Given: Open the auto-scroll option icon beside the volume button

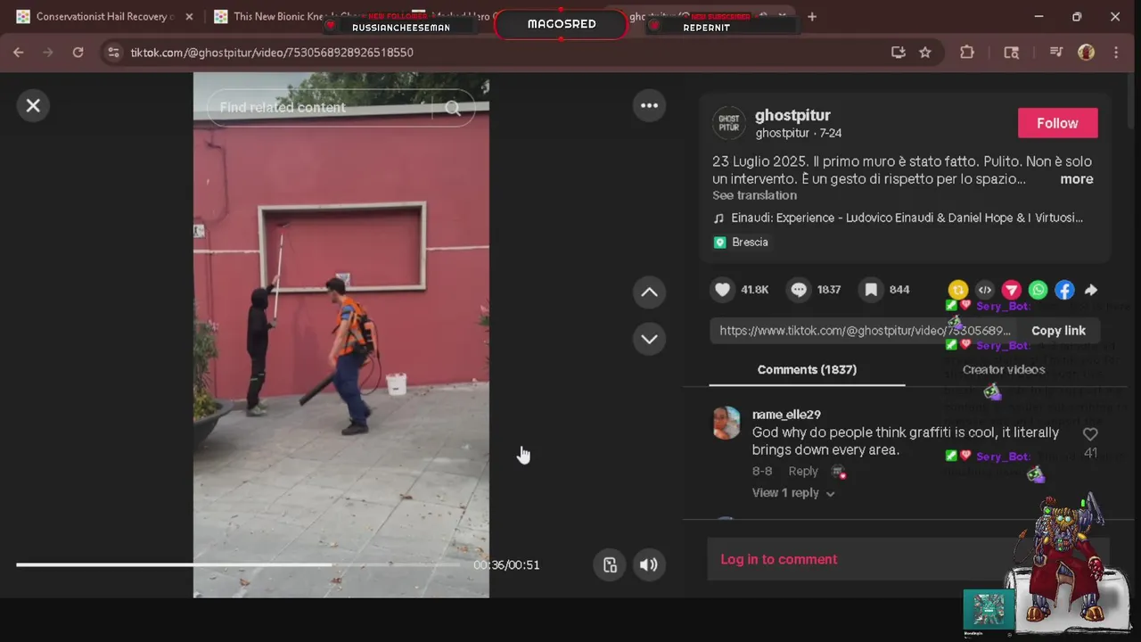Looking at the screenshot, I should point(610,564).
